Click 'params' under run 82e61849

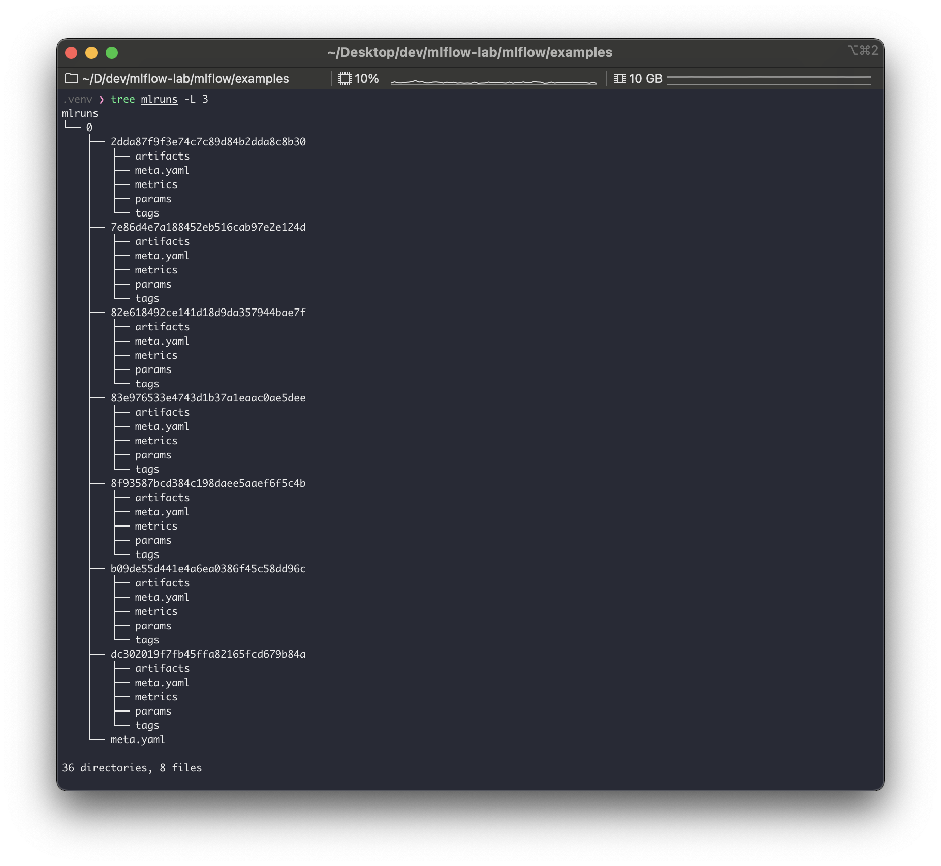153,369
